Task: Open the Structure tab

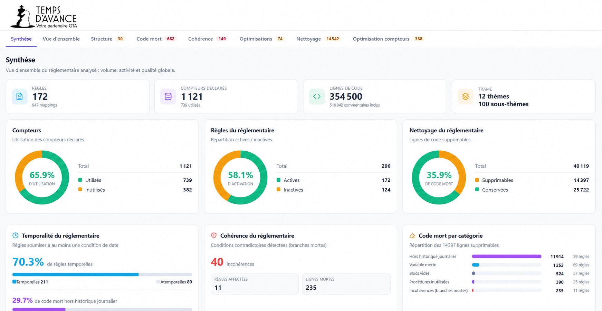Action: [107, 39]
